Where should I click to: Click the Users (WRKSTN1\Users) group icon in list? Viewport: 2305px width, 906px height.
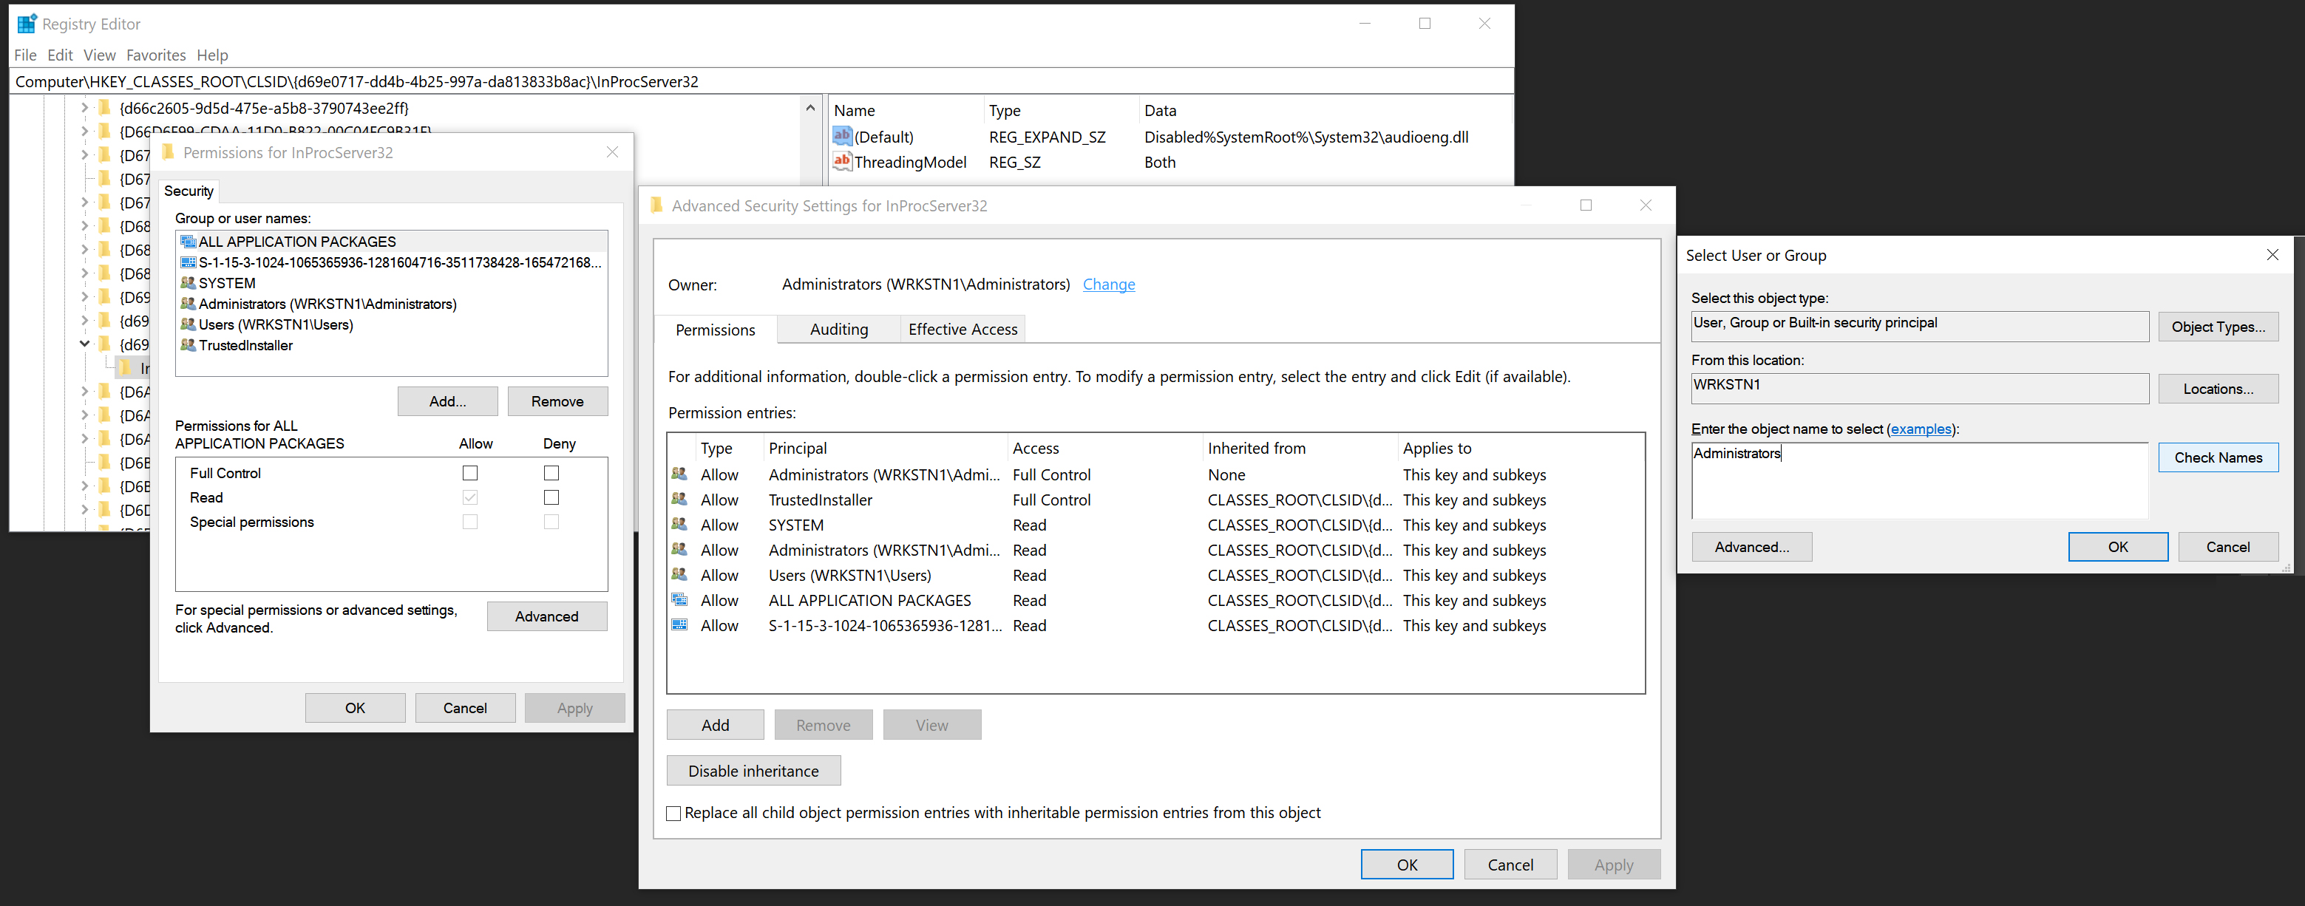pos(188,324)
